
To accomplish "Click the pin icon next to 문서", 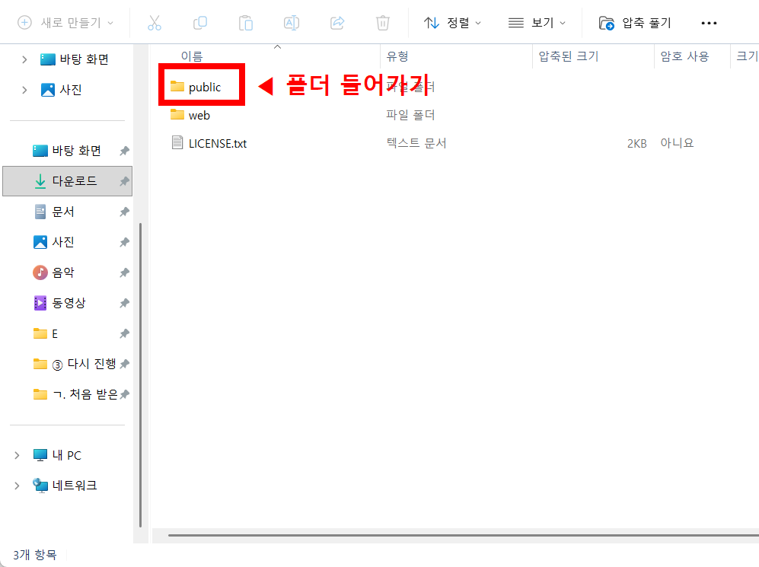I will tap(124, 212).
